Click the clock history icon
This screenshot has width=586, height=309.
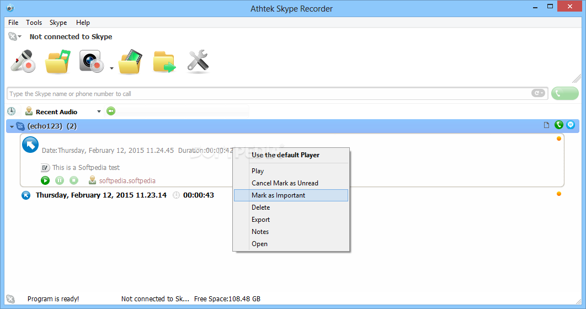[11, 111]
